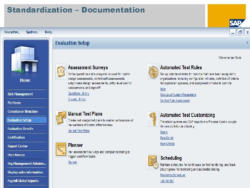Open Certification section

[26, 137]
